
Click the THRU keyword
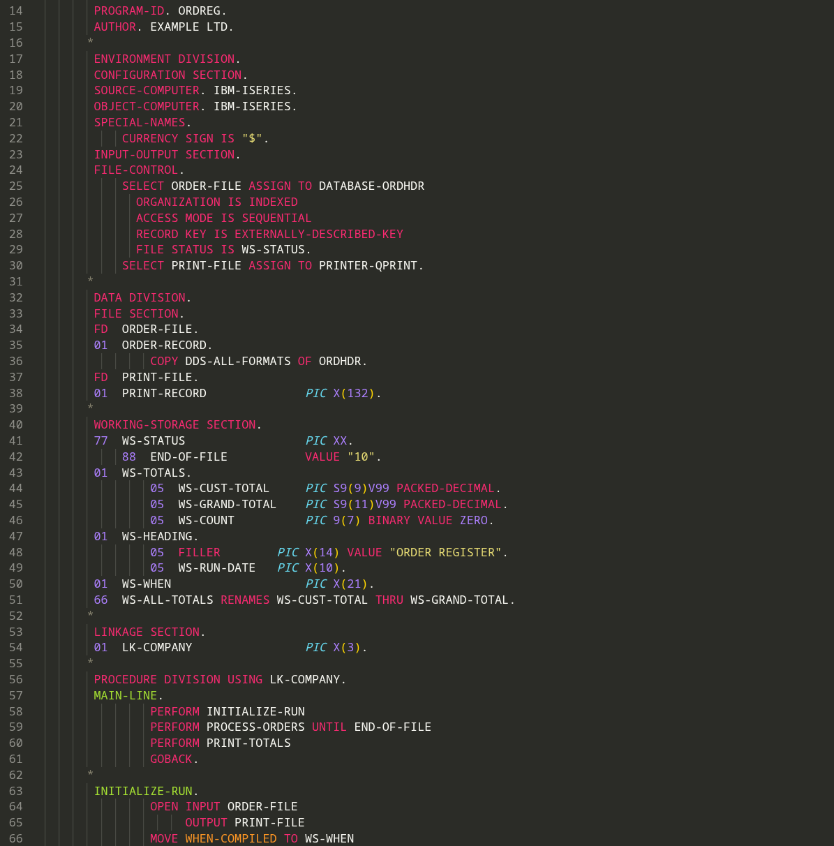[389, 600]
